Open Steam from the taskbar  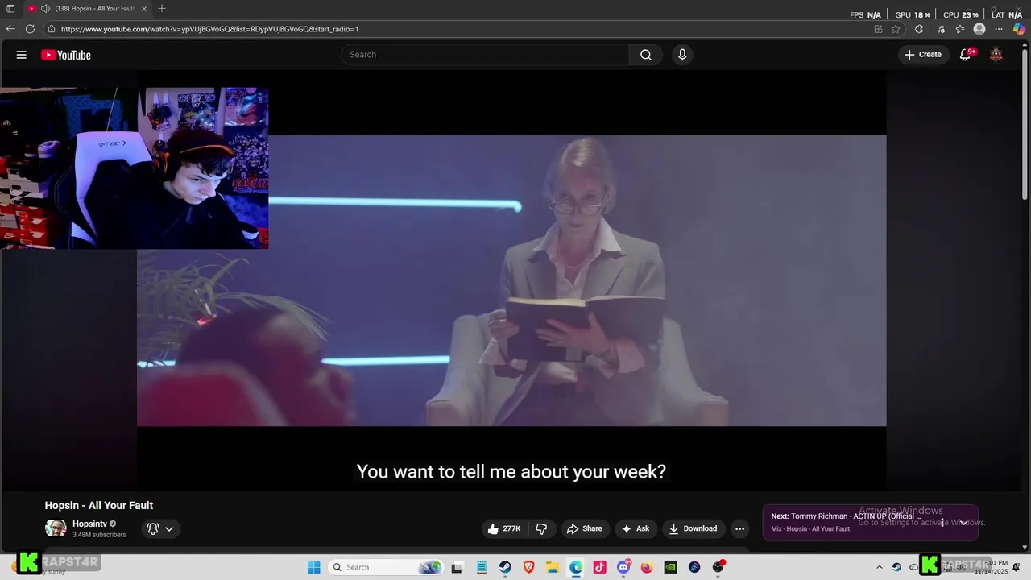[x=505, y=567]
